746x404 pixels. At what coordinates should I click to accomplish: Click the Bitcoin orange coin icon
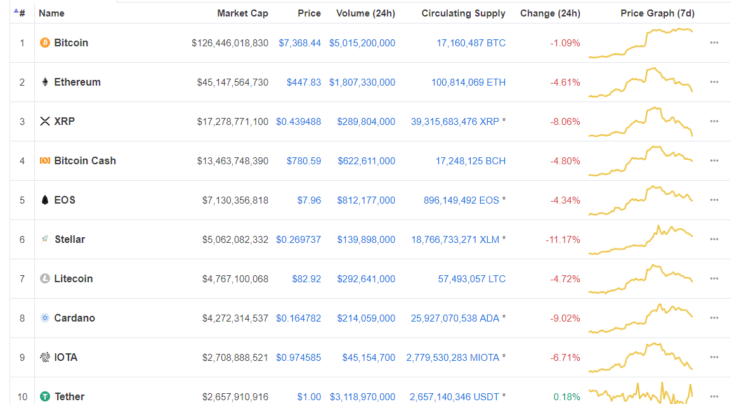(x=44, y=43)
